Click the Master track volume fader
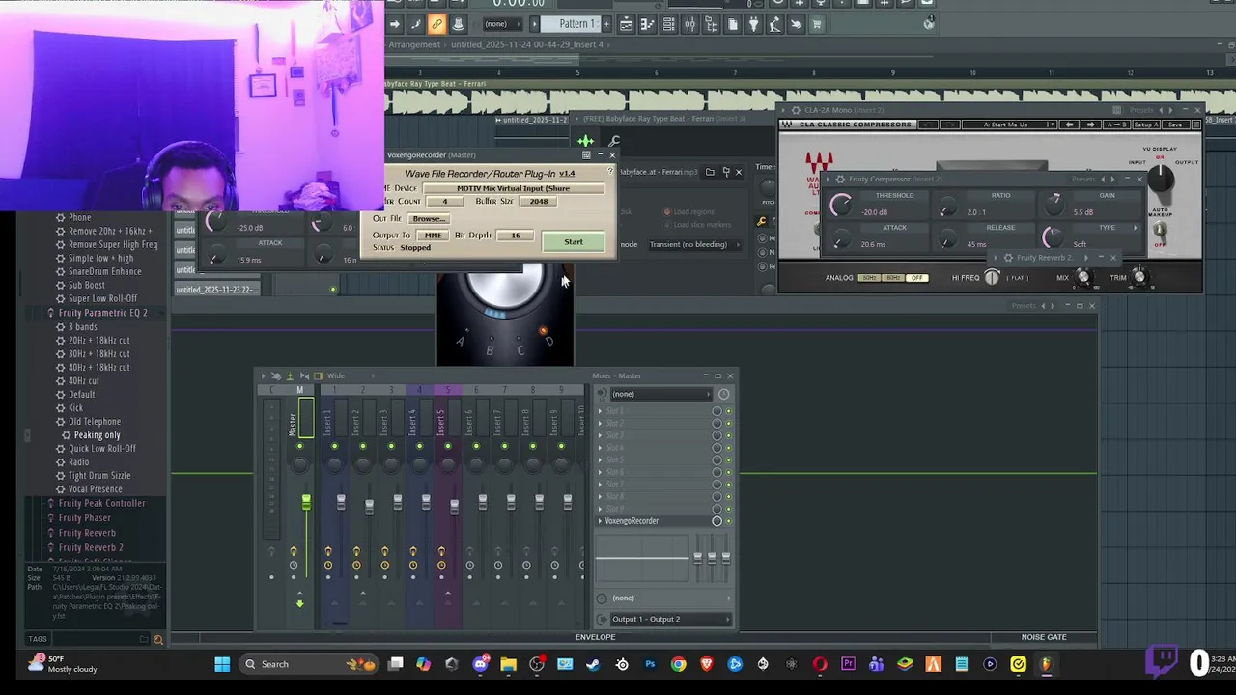The width and height of the screenshot is (1236, 695). [x=306, y=502]
